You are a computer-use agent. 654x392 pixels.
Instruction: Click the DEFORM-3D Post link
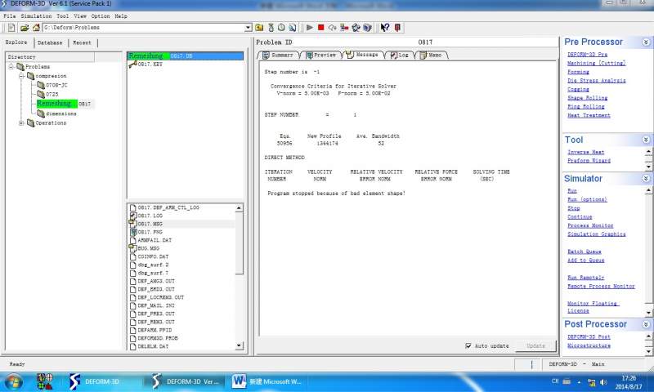point(589,336)
